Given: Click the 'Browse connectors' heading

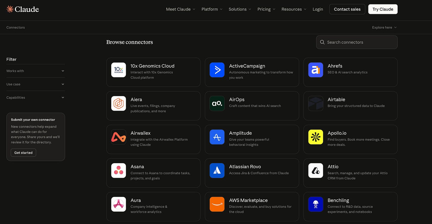Looking at the screenshot, I should 130,42.
